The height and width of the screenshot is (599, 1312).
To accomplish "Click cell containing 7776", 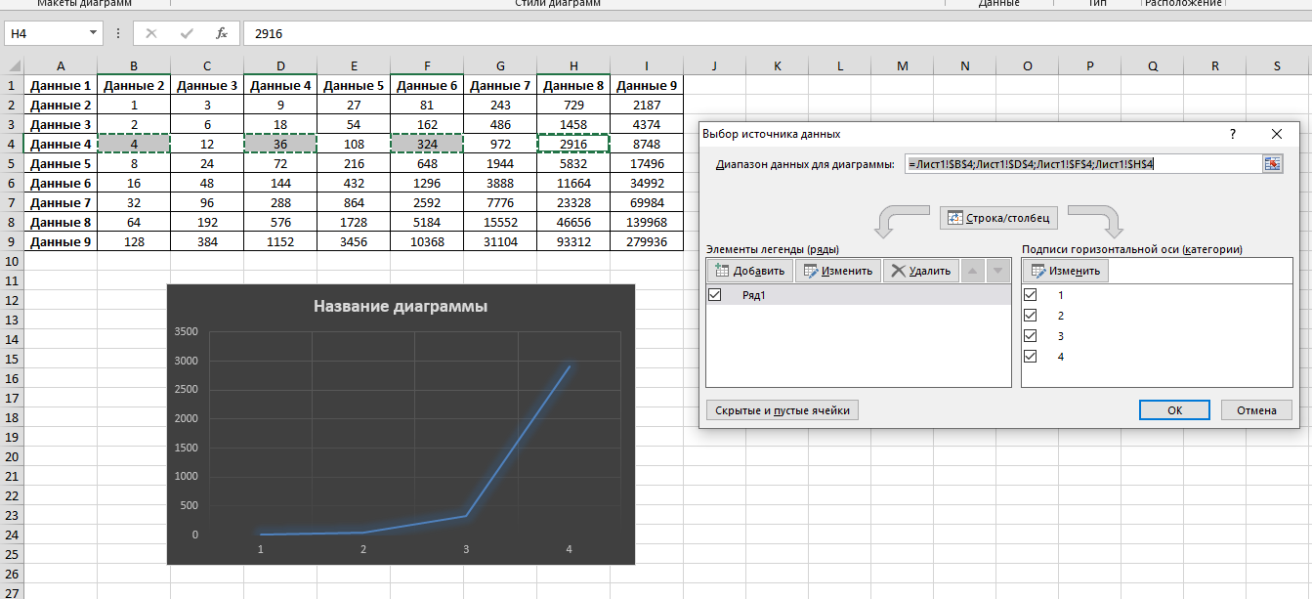I will [500, 202].
